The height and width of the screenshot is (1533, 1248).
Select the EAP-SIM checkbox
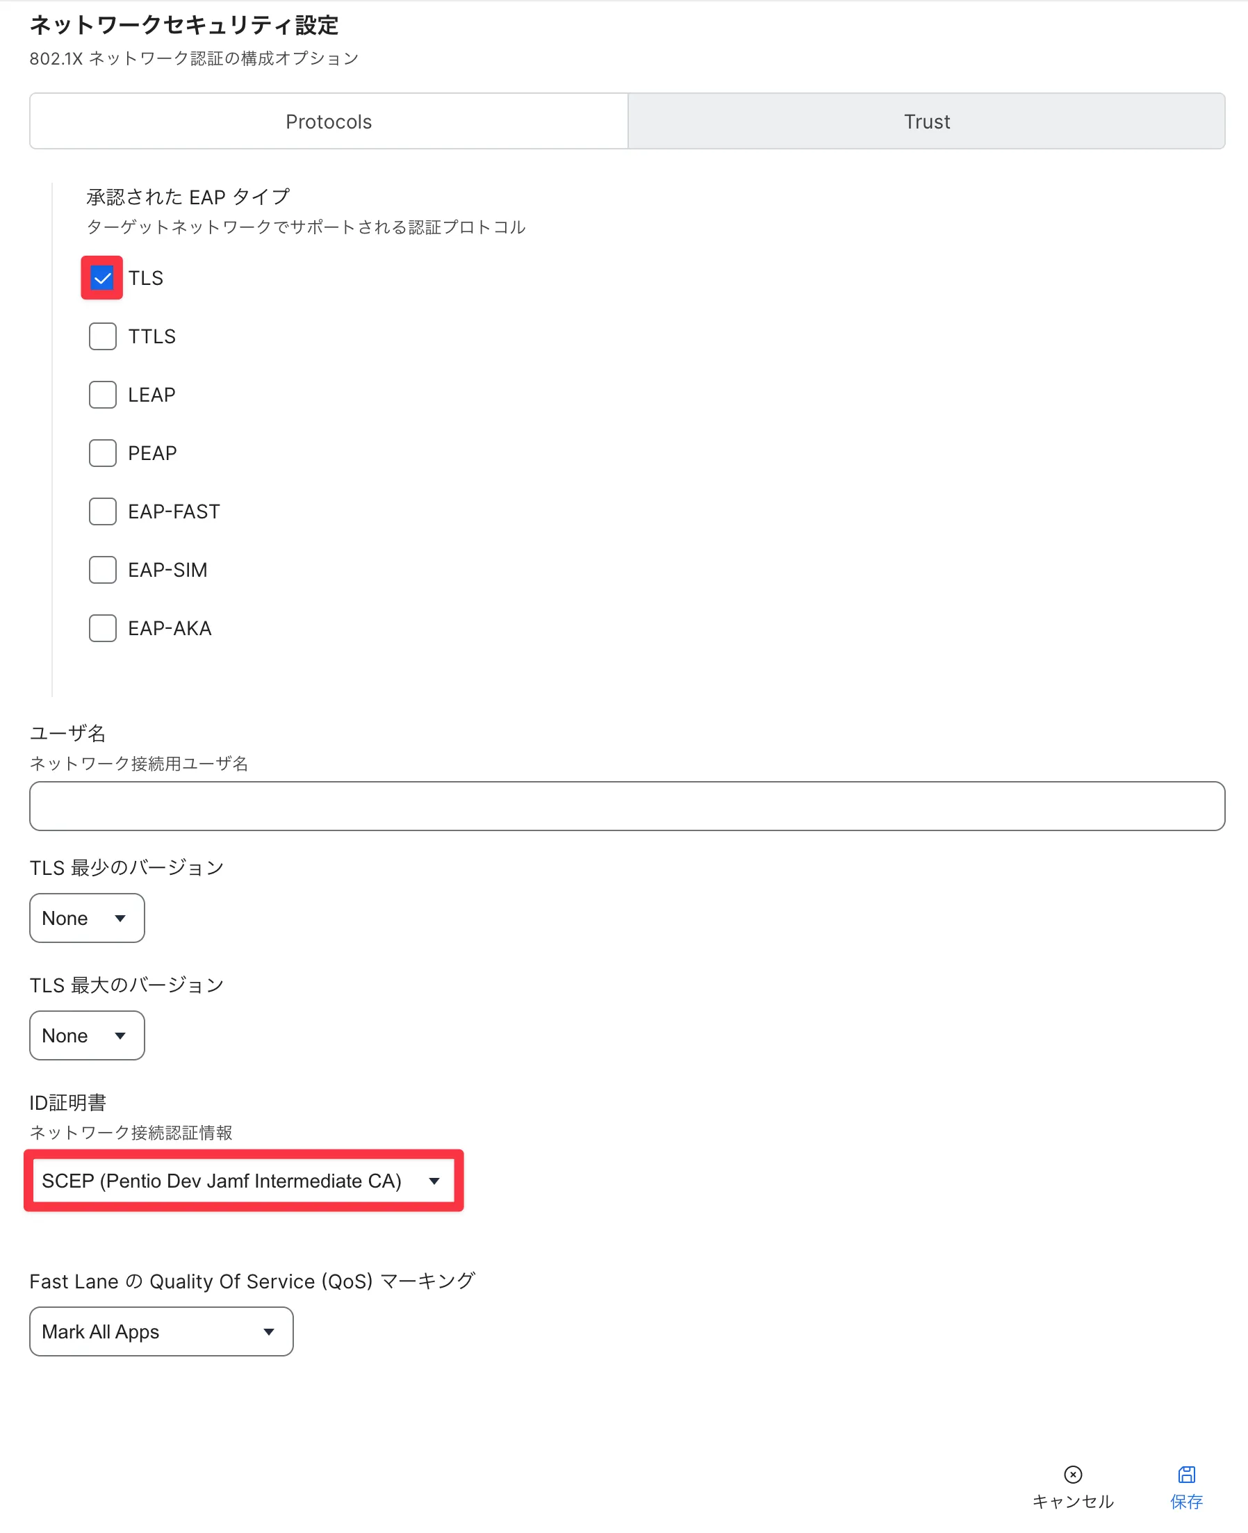102,568
